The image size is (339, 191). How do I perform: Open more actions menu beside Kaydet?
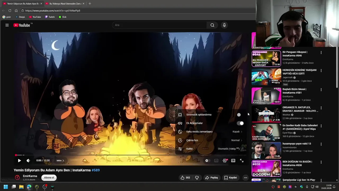click(246, 178)
